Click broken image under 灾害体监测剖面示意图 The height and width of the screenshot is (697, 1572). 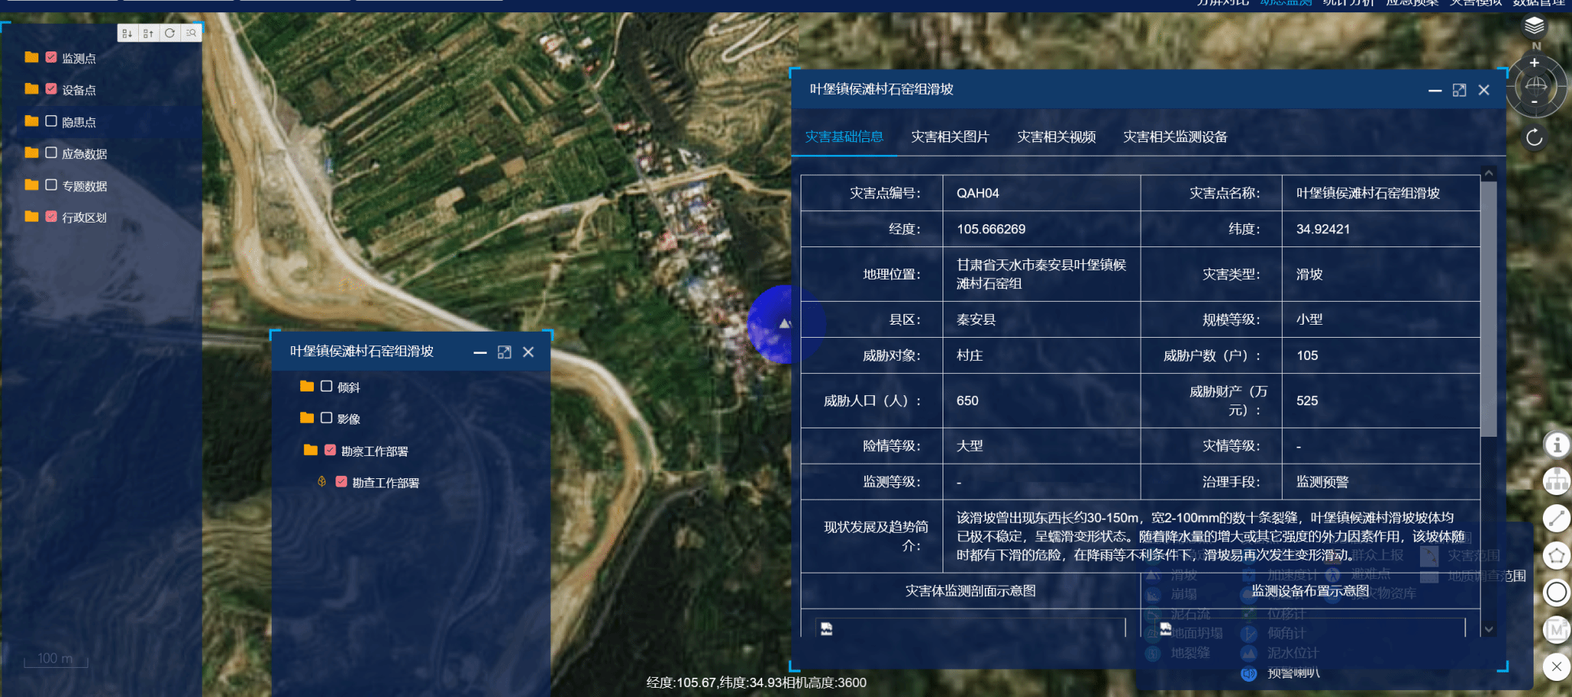[x=827, y=629]
